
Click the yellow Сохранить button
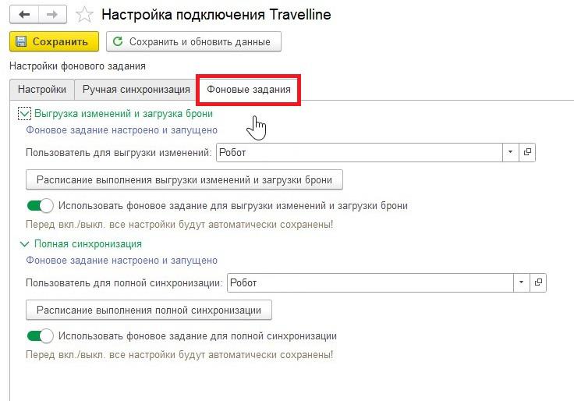(x=54, y=41)
